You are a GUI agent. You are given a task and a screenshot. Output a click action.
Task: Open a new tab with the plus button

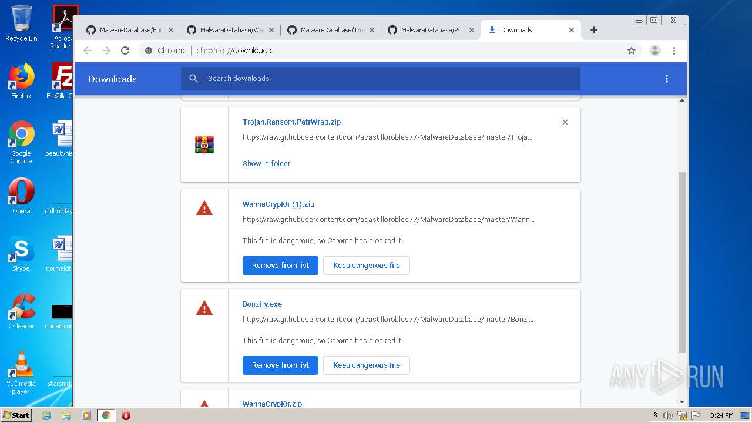[594, 30]
